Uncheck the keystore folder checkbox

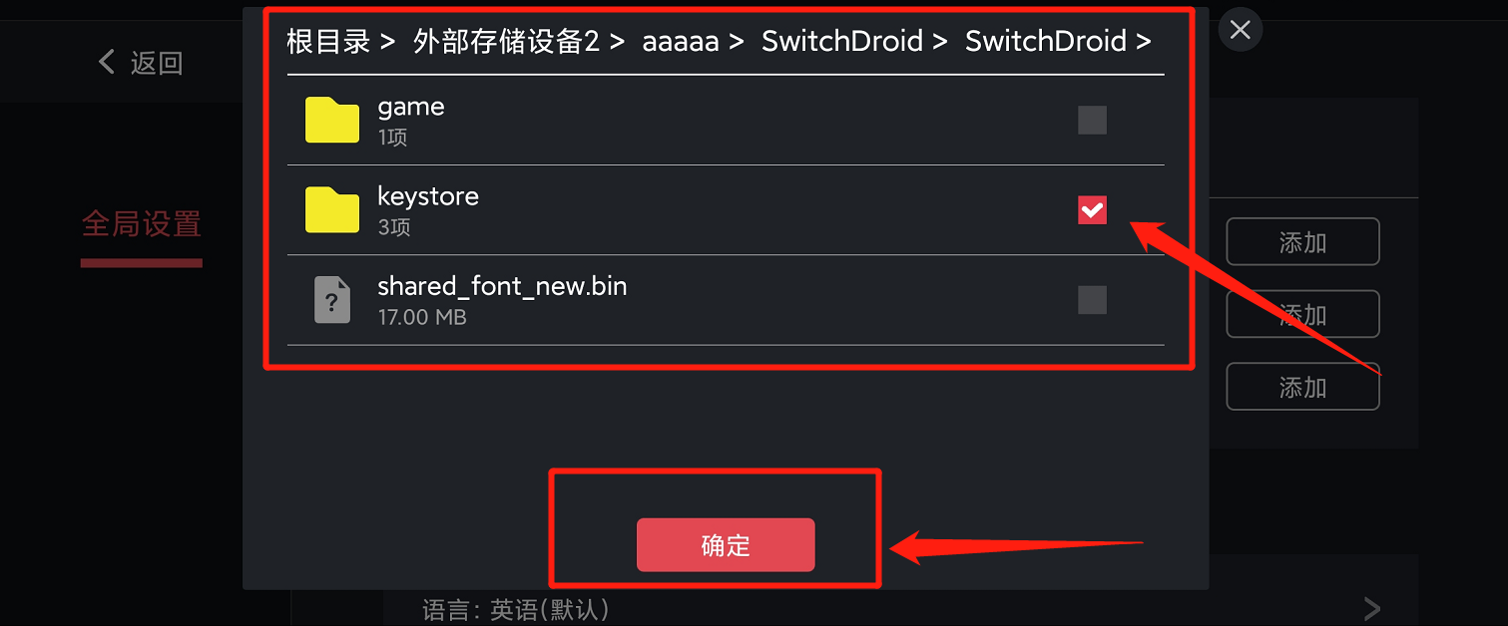tap(1093, 209)
